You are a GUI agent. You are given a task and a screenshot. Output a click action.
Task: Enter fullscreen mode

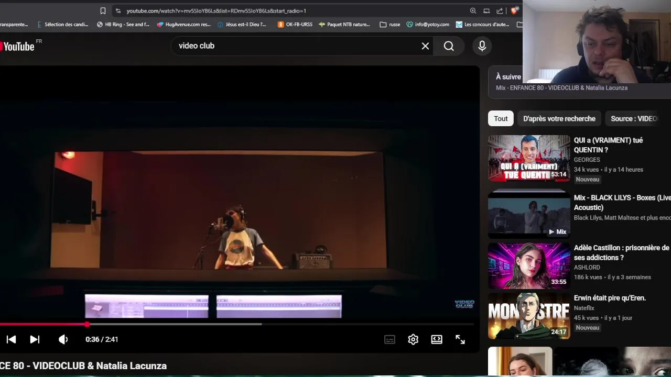(x=460, y=339)
